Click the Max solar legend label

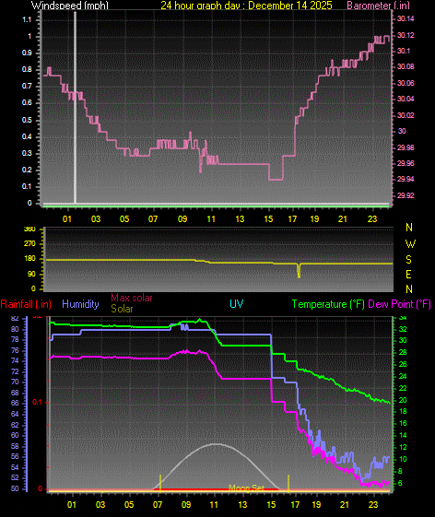coord(132,298)
